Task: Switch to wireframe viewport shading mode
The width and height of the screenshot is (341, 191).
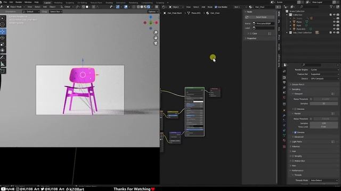Action: [139, 7]
